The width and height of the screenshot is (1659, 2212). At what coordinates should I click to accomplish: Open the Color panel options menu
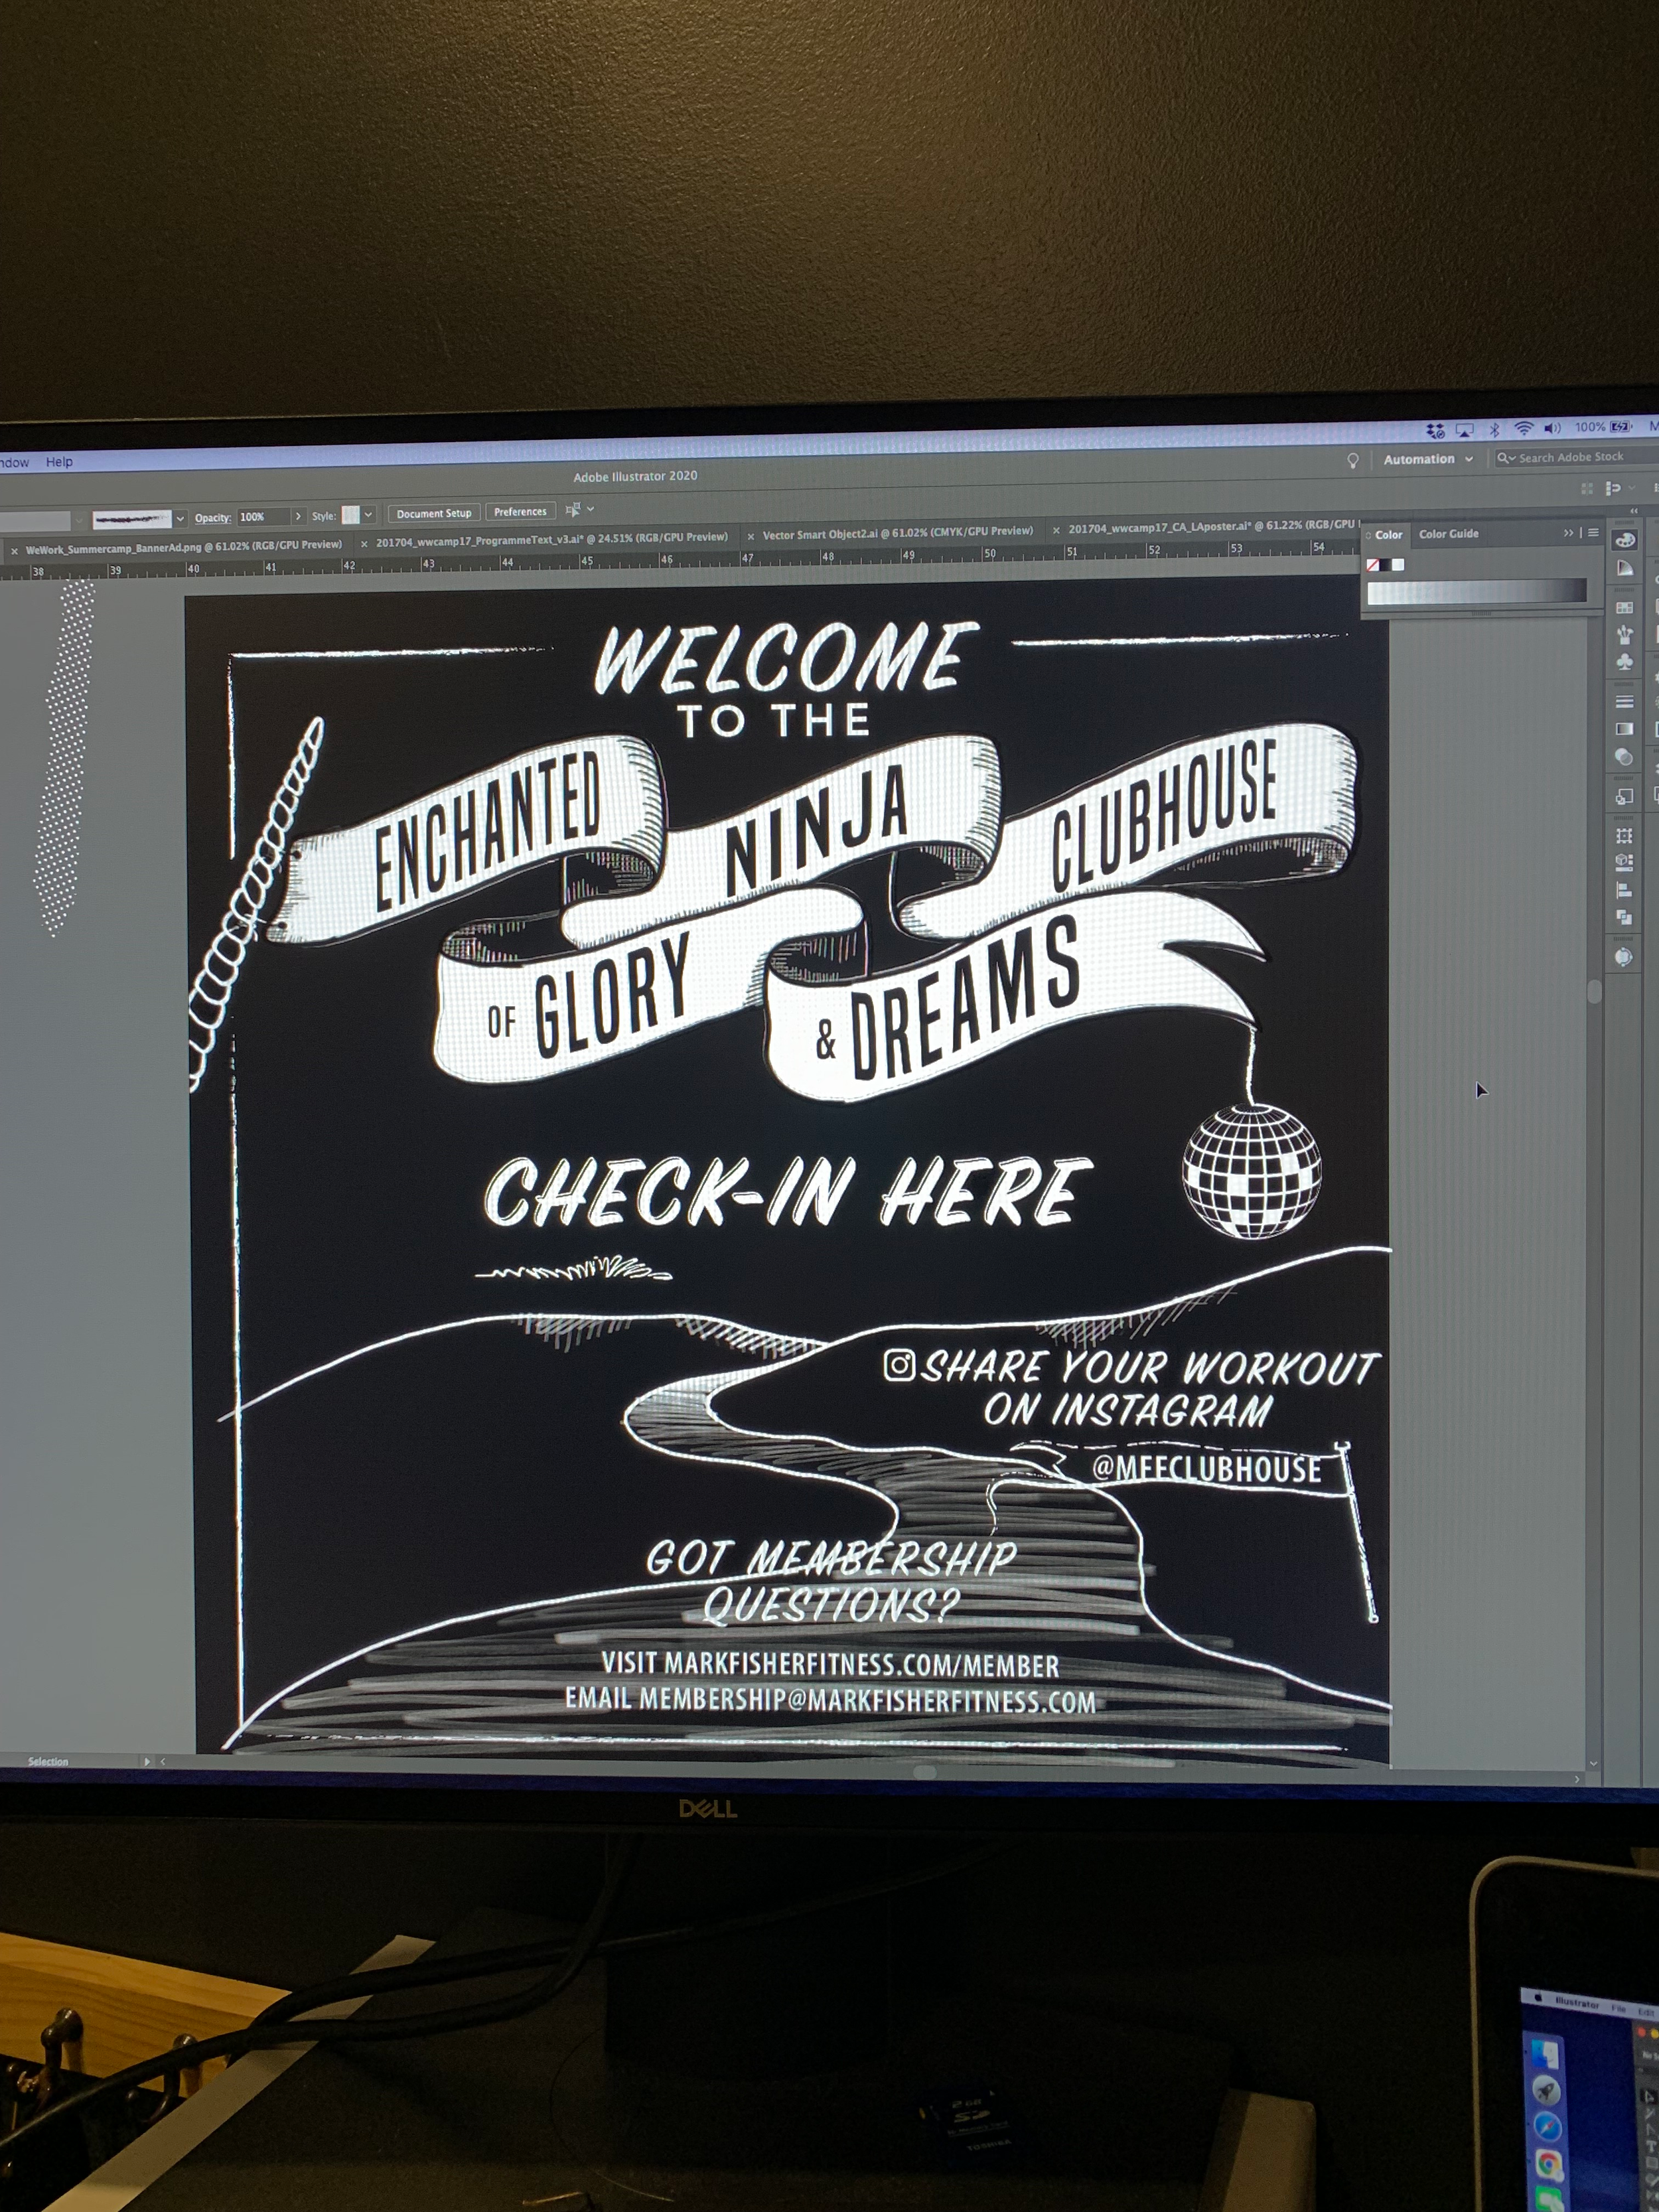click(1594, 533)
